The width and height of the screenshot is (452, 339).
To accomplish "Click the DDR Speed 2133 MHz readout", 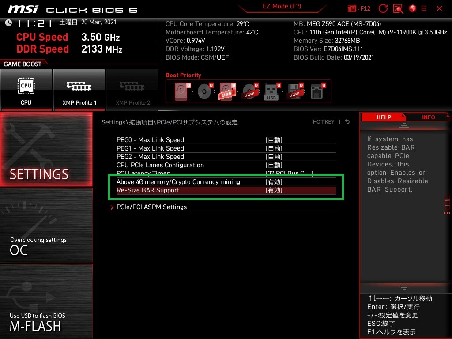I will pyautogui.click(x=69, y=49).
